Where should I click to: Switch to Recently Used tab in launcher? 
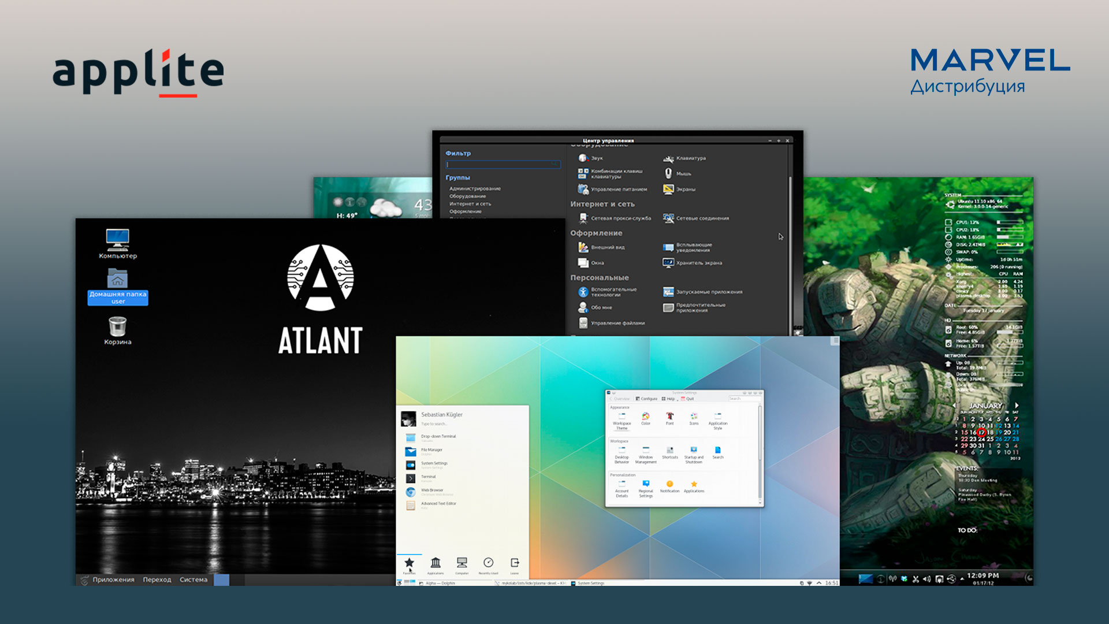(x=488, y=565)
